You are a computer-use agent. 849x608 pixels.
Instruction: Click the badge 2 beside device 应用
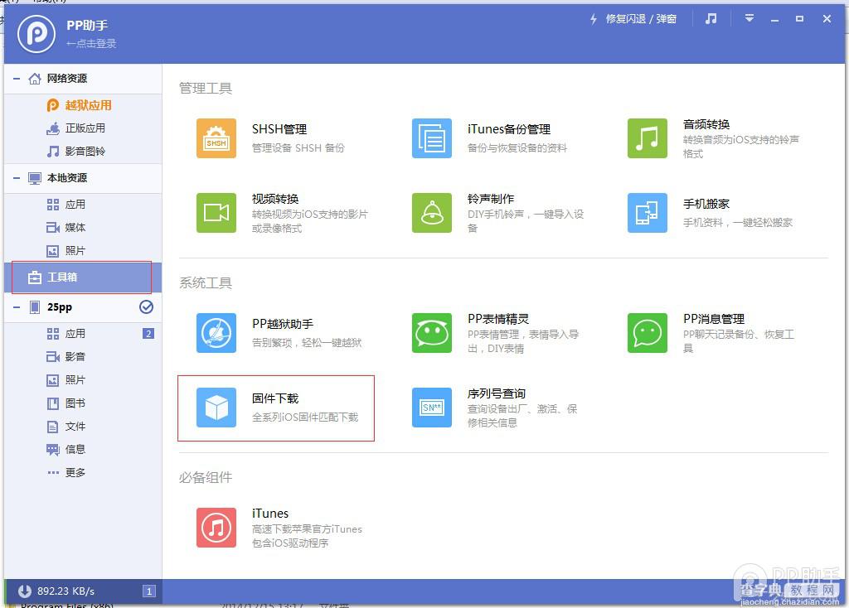pos(148,334)
